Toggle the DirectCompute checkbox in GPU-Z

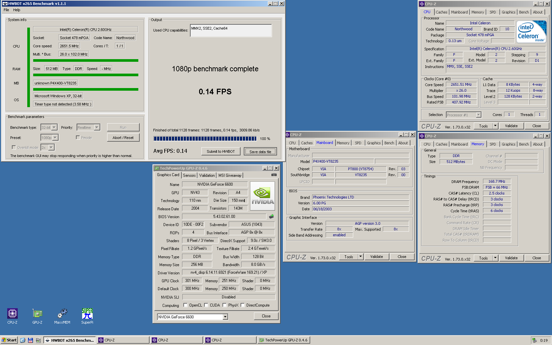(242, 305)
